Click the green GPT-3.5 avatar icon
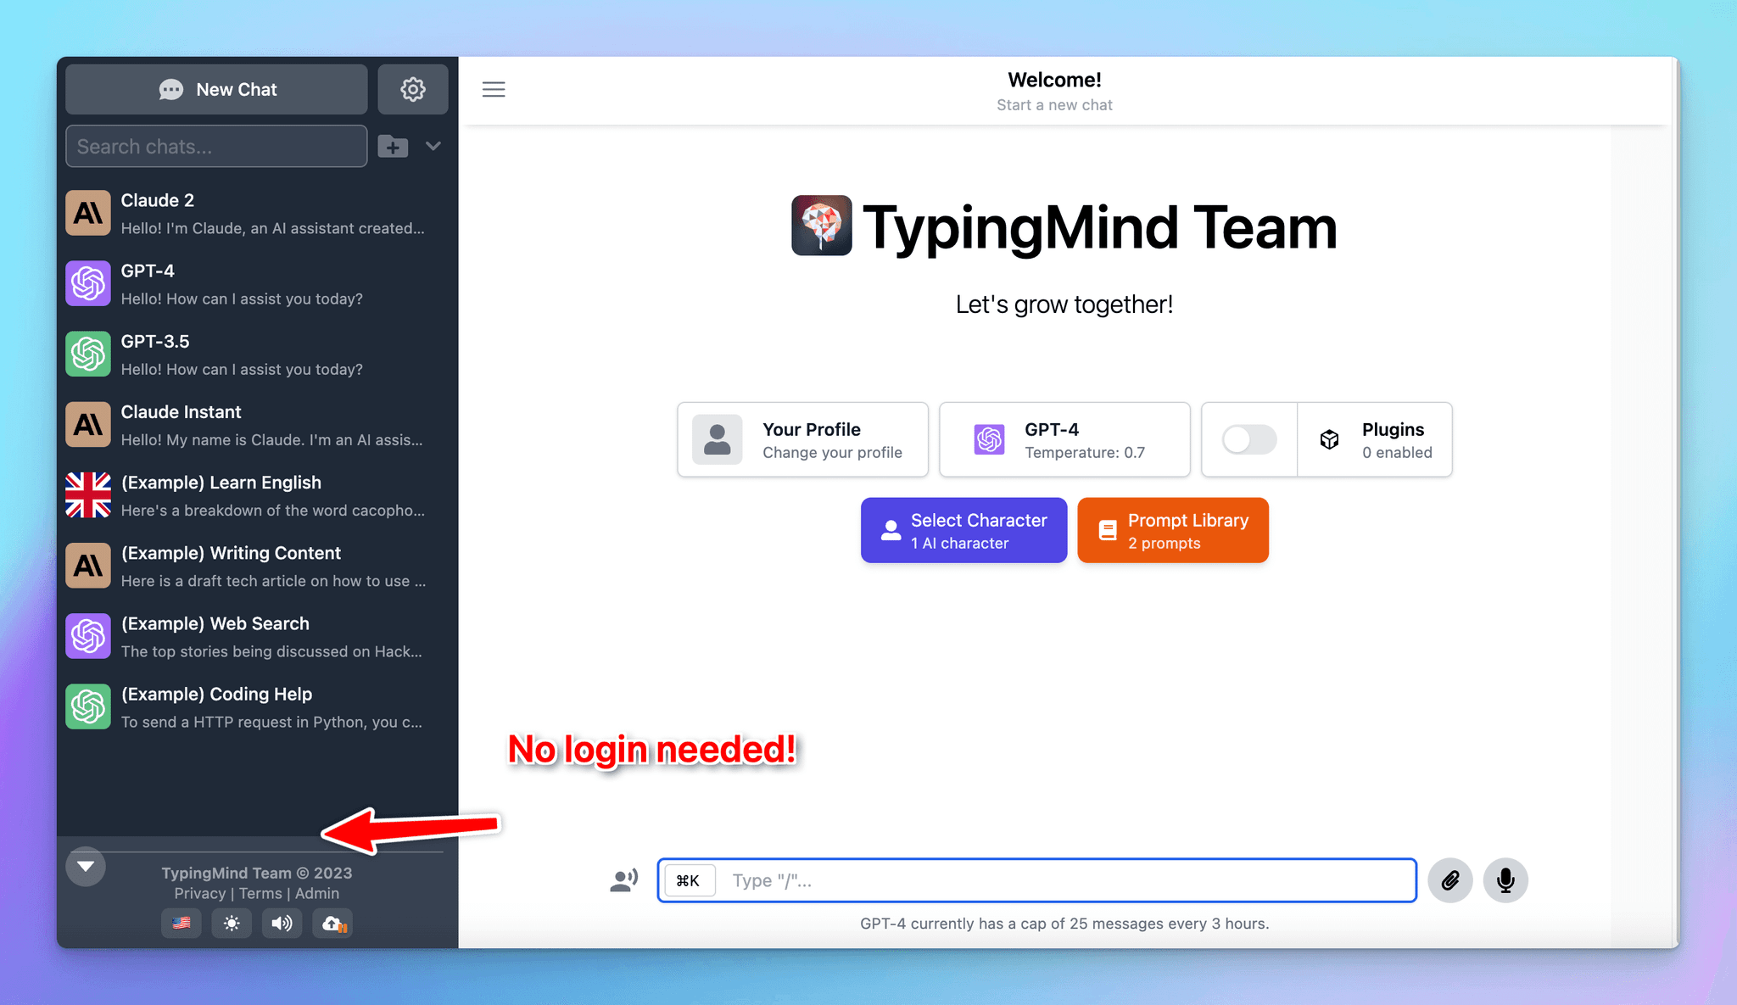The height and width of the screenshot is (1005, 1737). coord(88,354)
